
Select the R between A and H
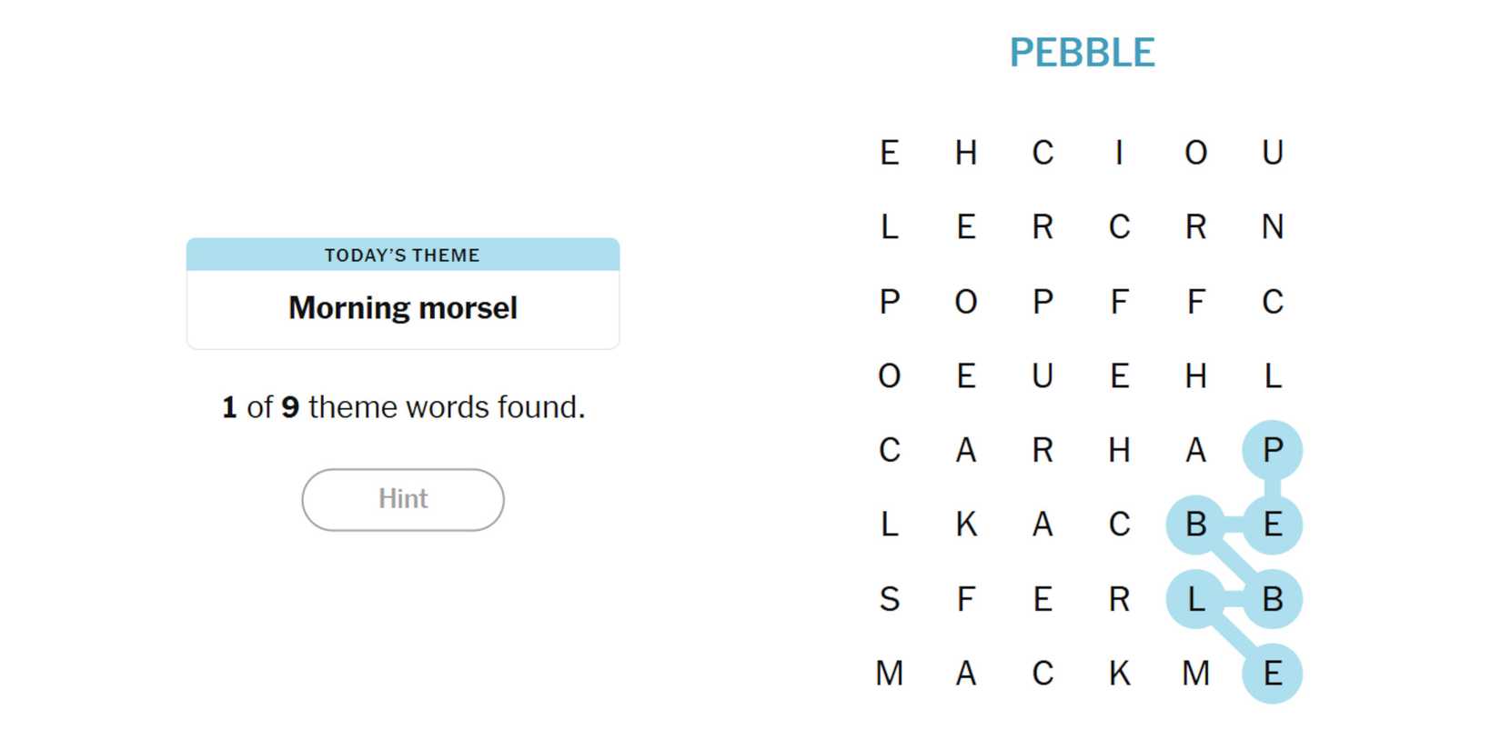[x=1043, y=449]
